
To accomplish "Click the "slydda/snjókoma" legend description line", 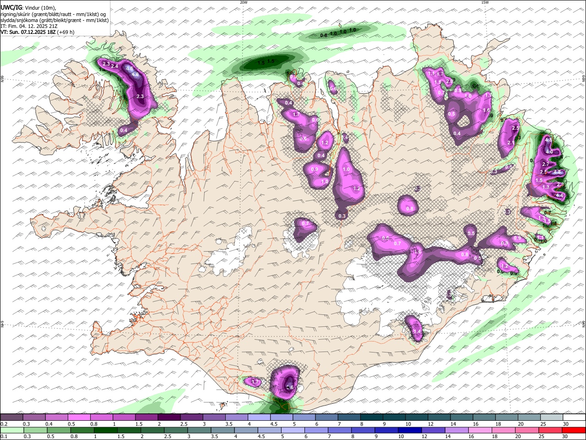I will (55, 20).
